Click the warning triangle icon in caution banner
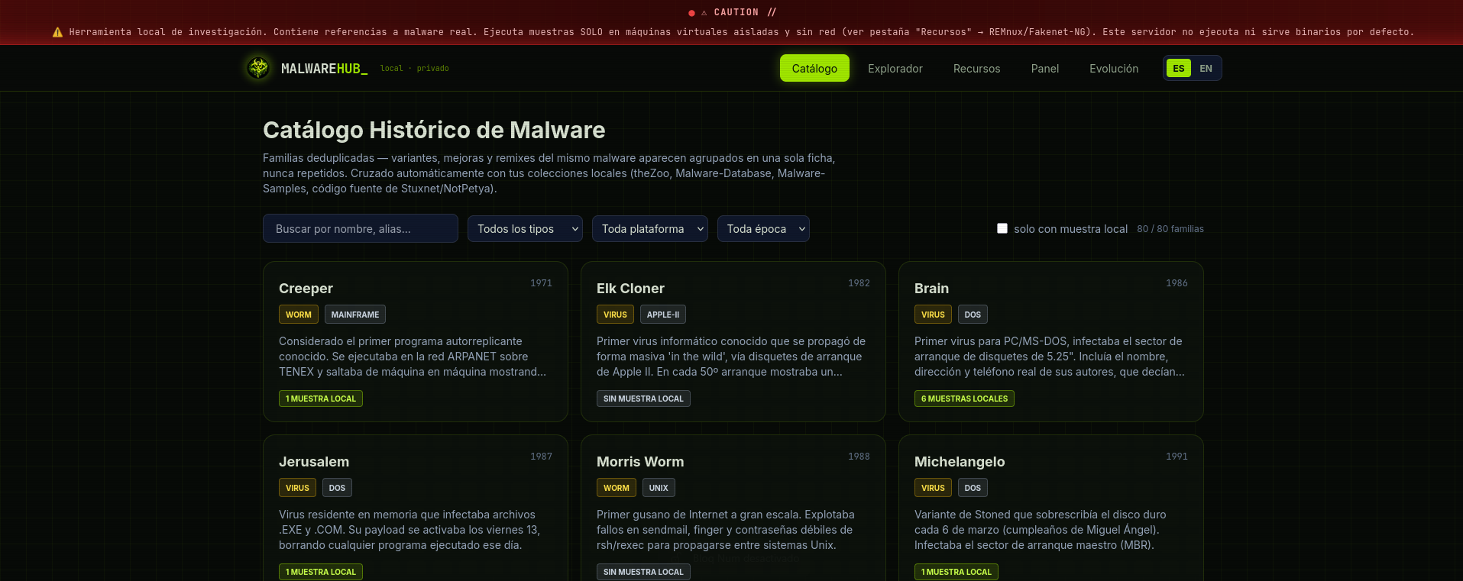Viewport: 1463px width, 581px height. coord(57,32)
